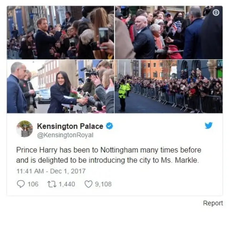The width and height of the screenshot is (229, 248).
Task: Click the reply speech bubble icon
Action: click(x=21, y=184)
